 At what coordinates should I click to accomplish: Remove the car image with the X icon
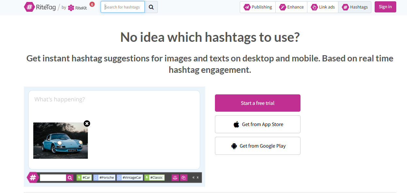coord(87,123)
